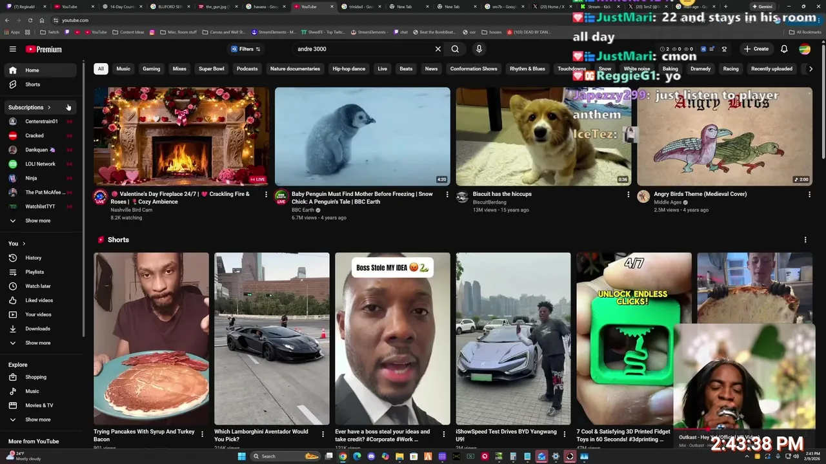Reload the page in Chrome toolbar

point(30,20)
